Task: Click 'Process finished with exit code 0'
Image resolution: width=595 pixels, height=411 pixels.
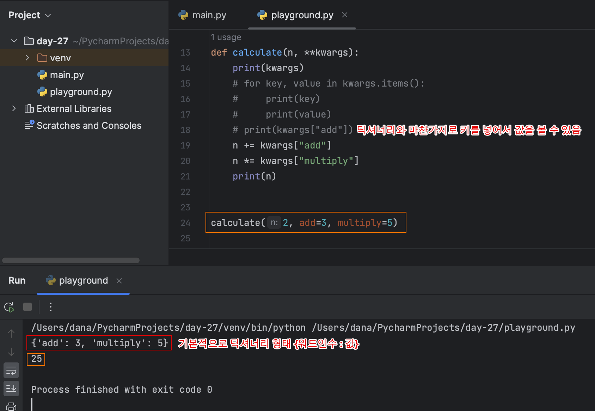Action: pos(122,390)
